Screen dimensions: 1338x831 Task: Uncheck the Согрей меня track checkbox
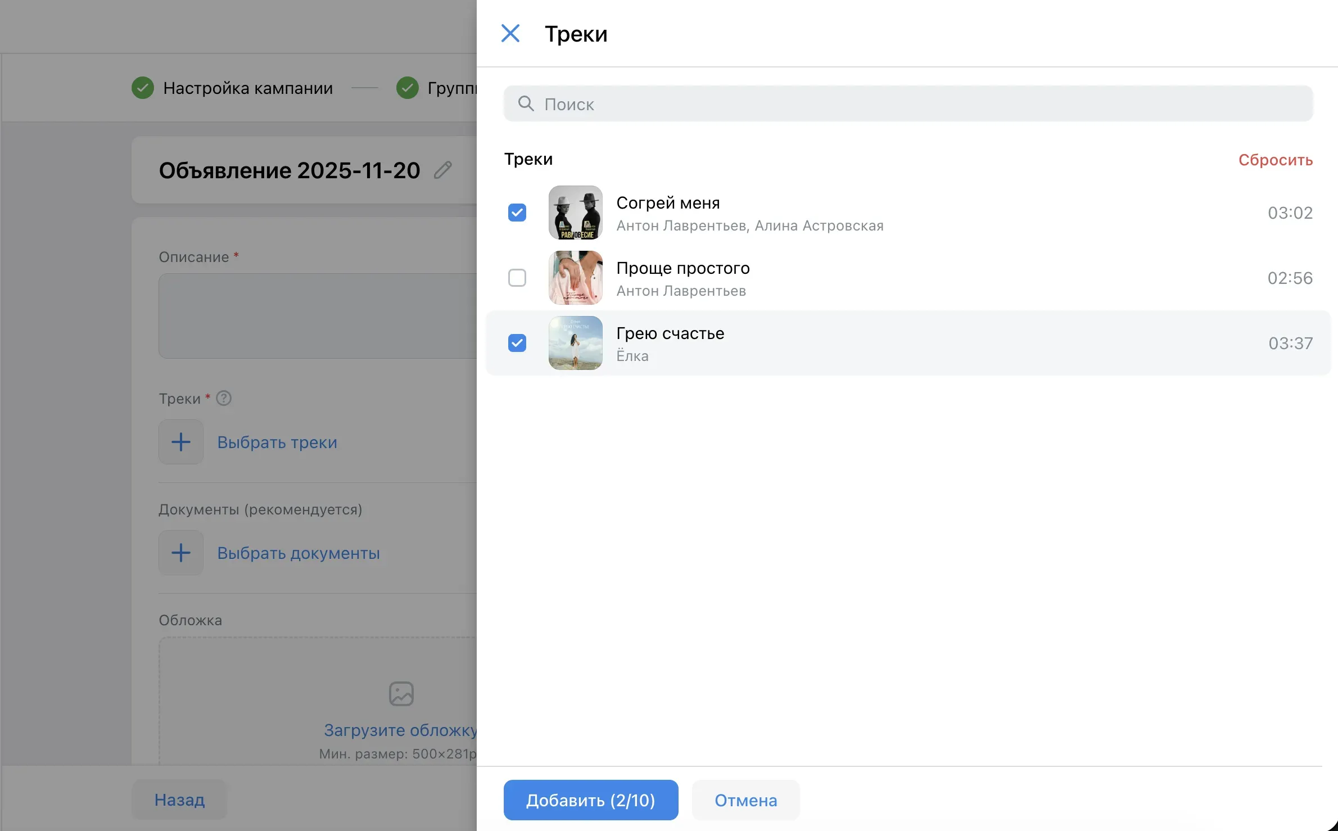point(517,213)
